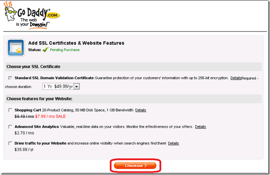Tick the Drive traffic to your Website checkbox

(10, 144)
